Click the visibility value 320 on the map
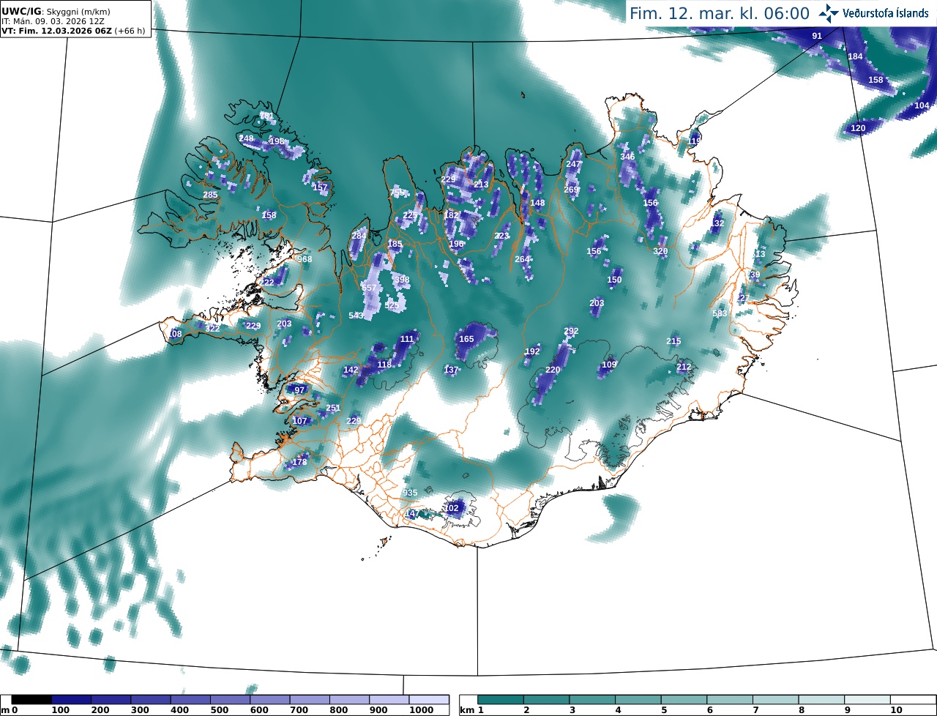The height and width of the screenshot is (716, 937). pyautogui.click(x=660, y=251)
